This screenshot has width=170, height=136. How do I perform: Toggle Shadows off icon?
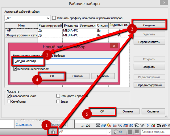[114, 126]
